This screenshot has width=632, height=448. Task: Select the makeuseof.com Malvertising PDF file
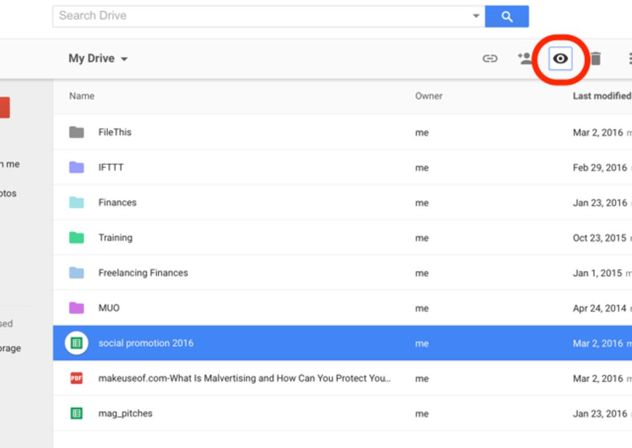coord(342,378)
